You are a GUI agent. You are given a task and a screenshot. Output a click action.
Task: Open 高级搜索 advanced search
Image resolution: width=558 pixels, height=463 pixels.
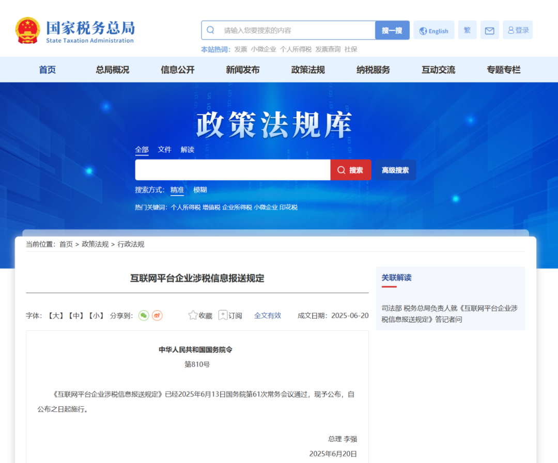point(395,170)
